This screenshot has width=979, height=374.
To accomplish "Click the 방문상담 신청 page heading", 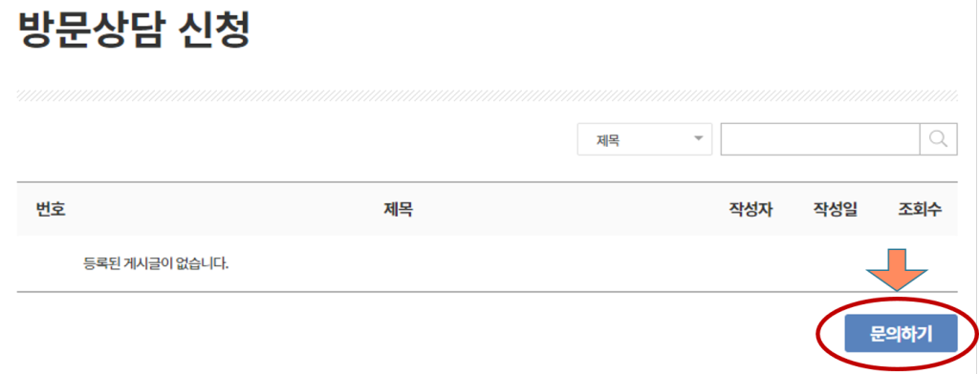I will click(x=135, y=30).
